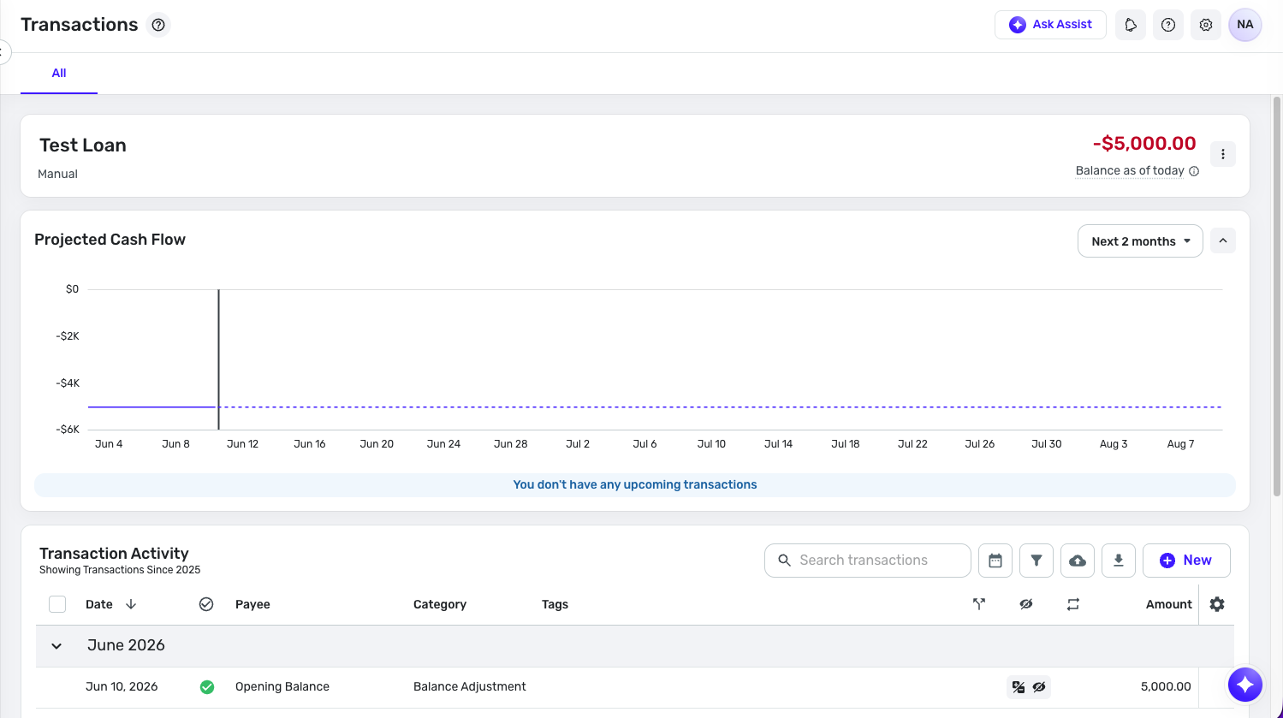
Task: Open the help circle icon in header
Action: pos(1168,25)
